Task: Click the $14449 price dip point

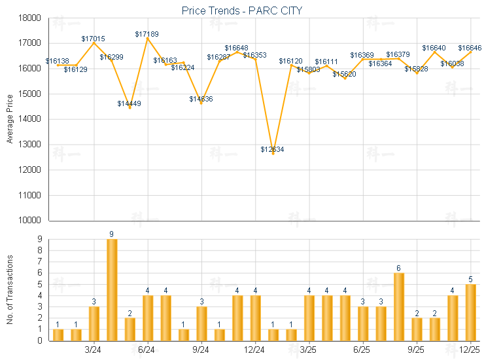Action: tap(130, 107)
